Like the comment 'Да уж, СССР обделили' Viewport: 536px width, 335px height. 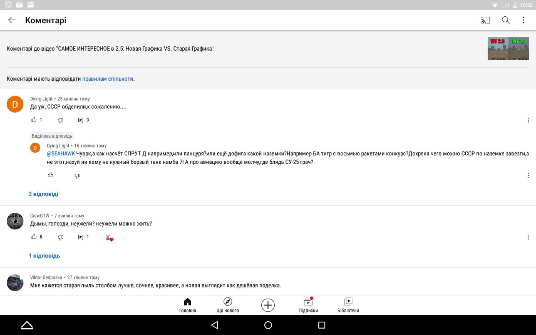coord(34,120)
